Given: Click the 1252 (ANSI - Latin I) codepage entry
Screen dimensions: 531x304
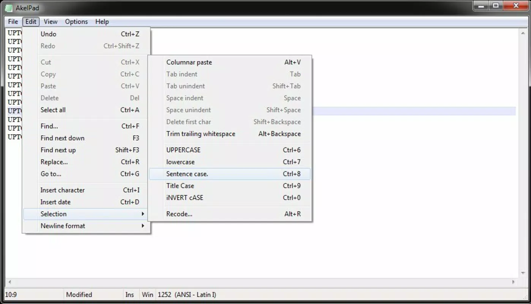Looking at the screenshot, I should point(187,294).
